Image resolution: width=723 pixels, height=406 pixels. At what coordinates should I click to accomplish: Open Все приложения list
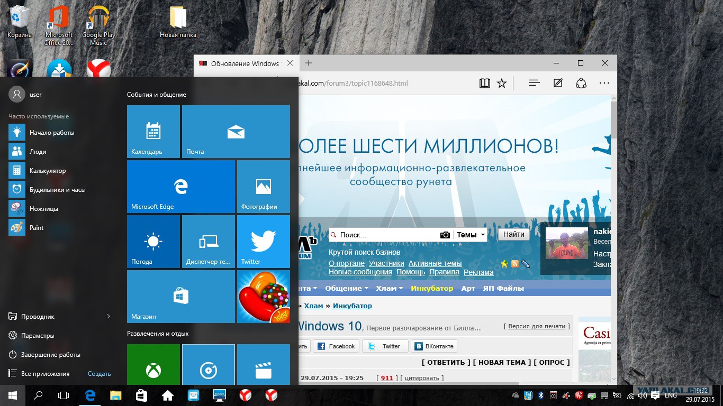click(x=39, y=373)
